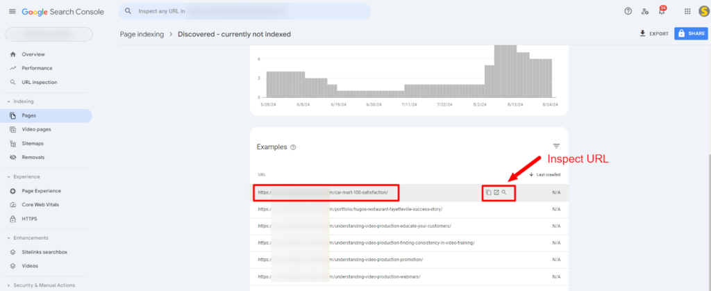This screenshot has height=291, width=711.
Task: Click the Pages icon in the sidebar
Action: point(12,115)
